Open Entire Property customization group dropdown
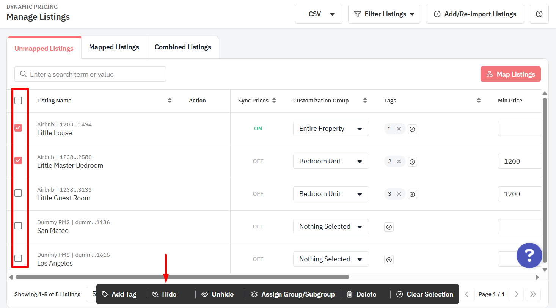 pyautogui.click(x=331, y=129)
